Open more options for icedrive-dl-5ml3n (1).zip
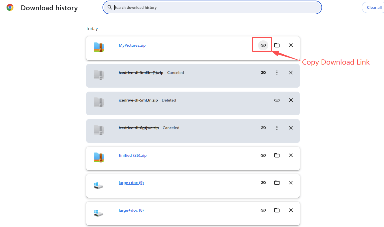The image size is (384, 227). click(277, 72)
